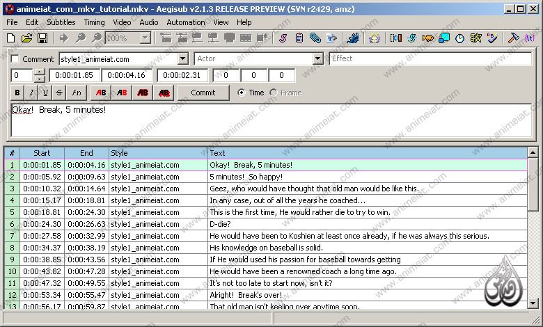This screenshot has width=543, height=327.
Task: Click the grid scrollbar up arrow
Action: point(533,152)
